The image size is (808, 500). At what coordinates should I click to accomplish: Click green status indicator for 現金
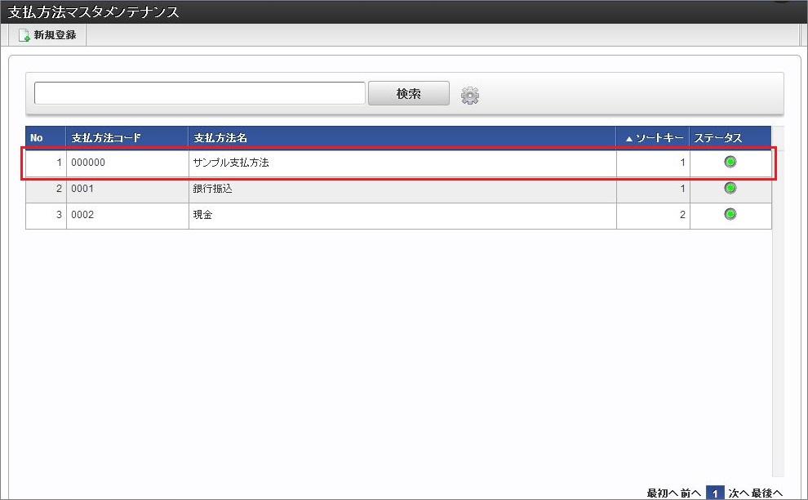[x=730, y=213]
